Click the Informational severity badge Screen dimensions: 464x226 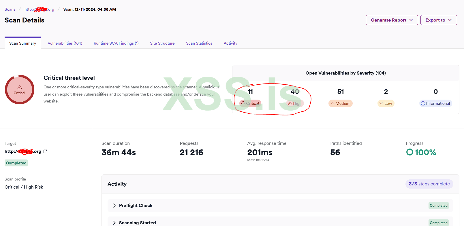tap(435, 103)
